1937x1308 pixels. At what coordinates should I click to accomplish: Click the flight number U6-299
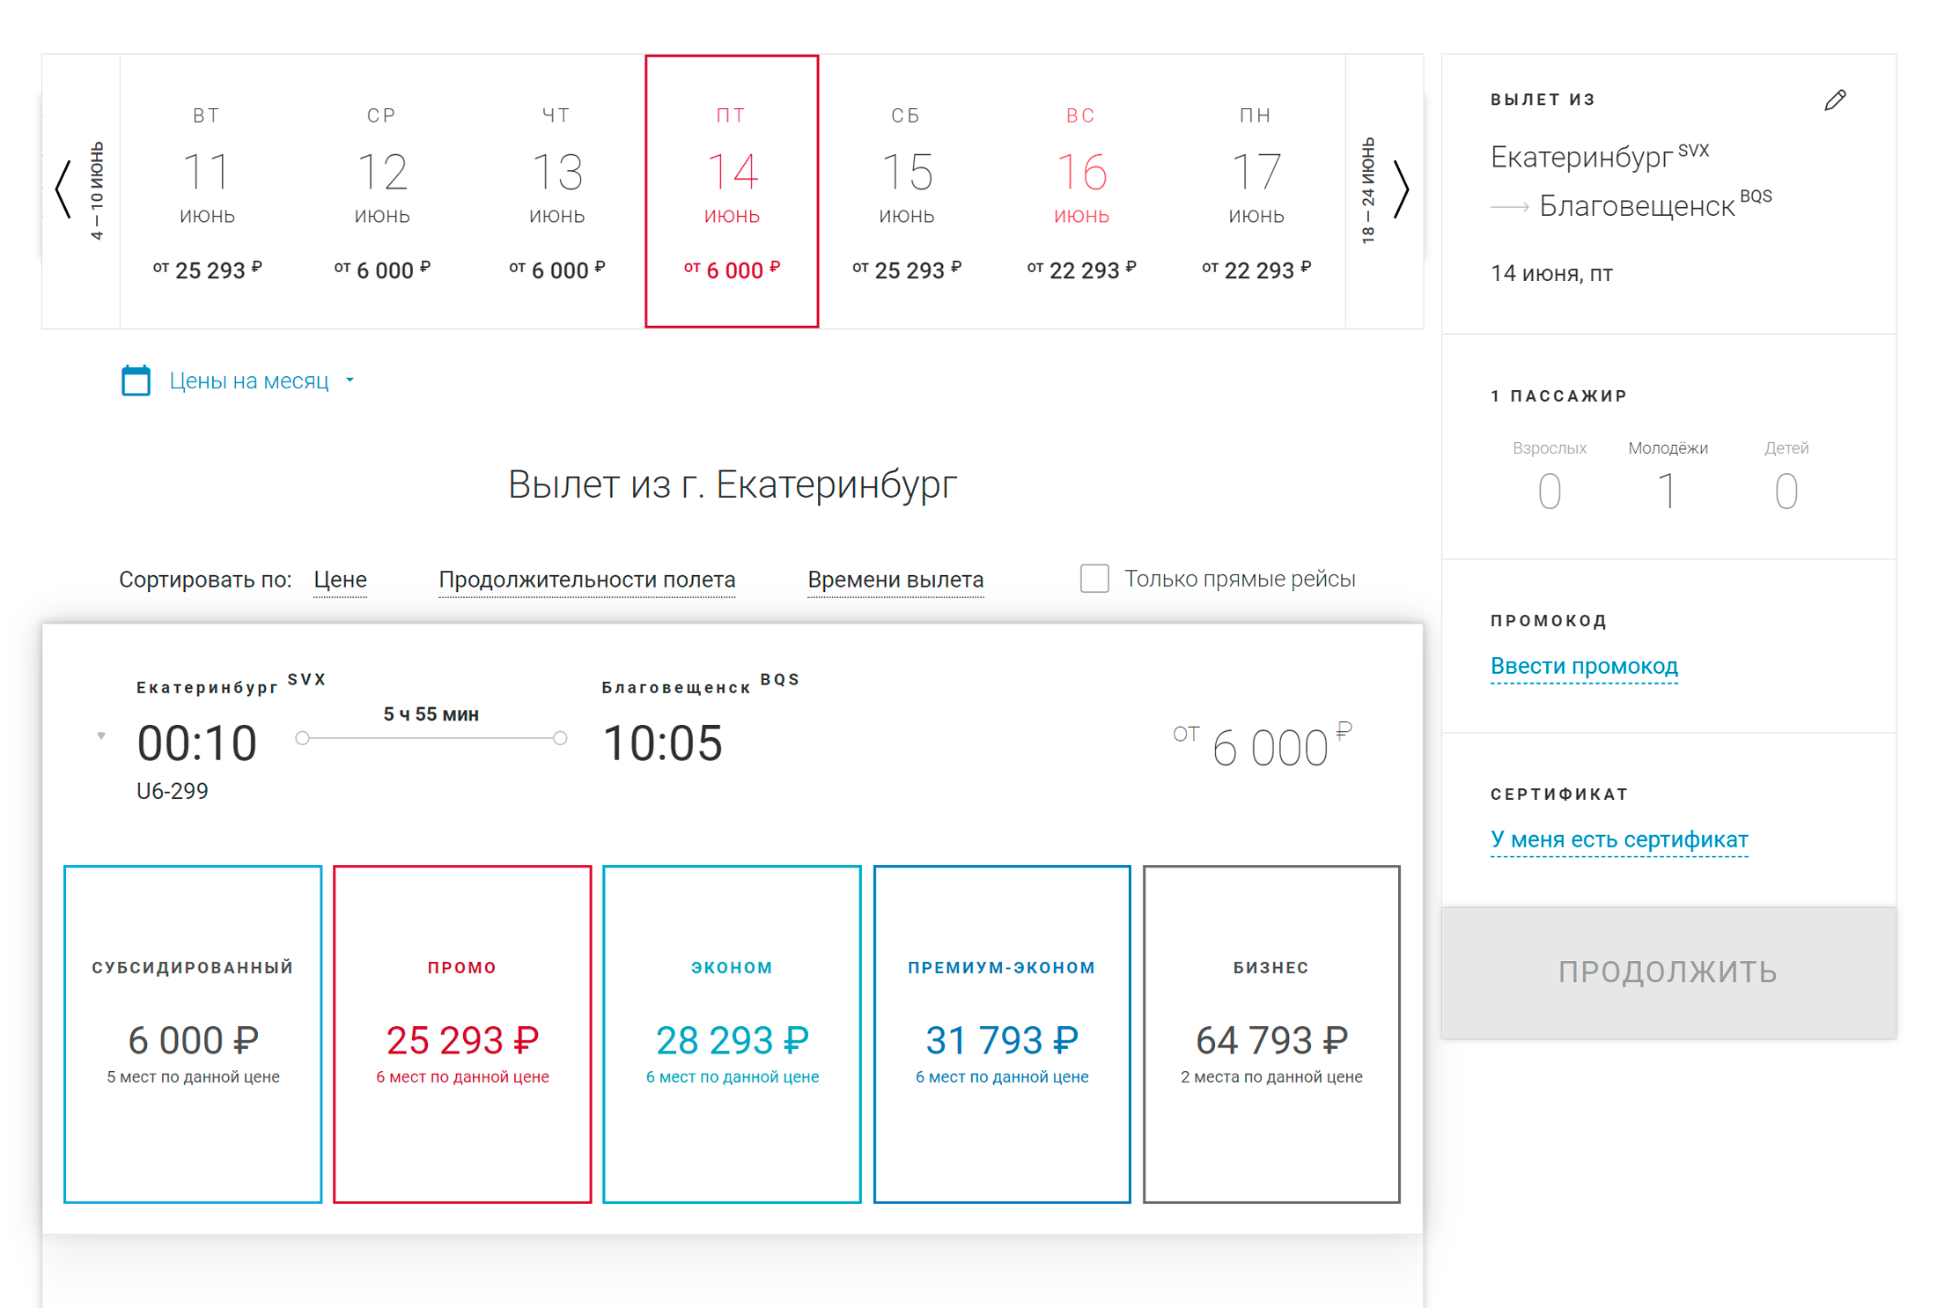tap(173, 791)
